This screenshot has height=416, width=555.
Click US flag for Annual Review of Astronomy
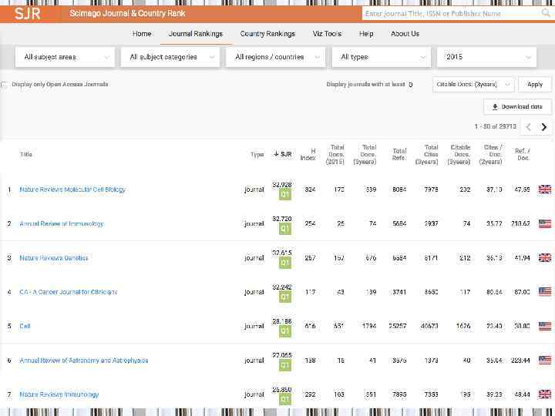coord(545,361)
